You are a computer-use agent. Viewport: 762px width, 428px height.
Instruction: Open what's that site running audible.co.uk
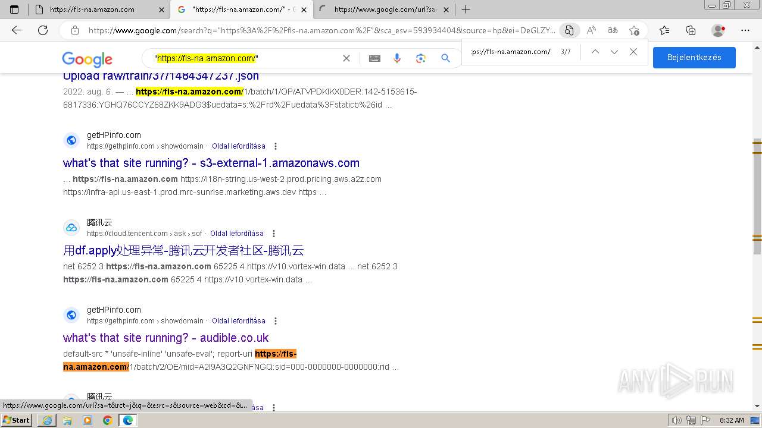[166, 338]
